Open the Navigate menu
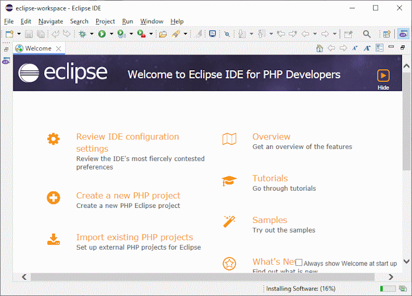 (x=51, y=21)
